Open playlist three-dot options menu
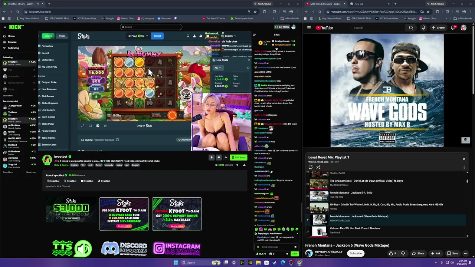This screenshot has height=267, width=475. click(464, 167)
